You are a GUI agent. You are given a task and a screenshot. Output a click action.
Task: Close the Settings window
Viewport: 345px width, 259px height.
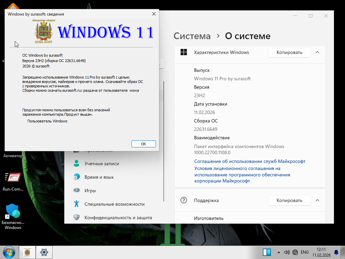(x=326, y=16)
